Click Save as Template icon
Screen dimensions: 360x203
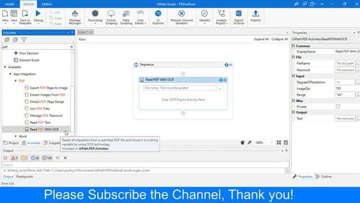tap(25, 14)
